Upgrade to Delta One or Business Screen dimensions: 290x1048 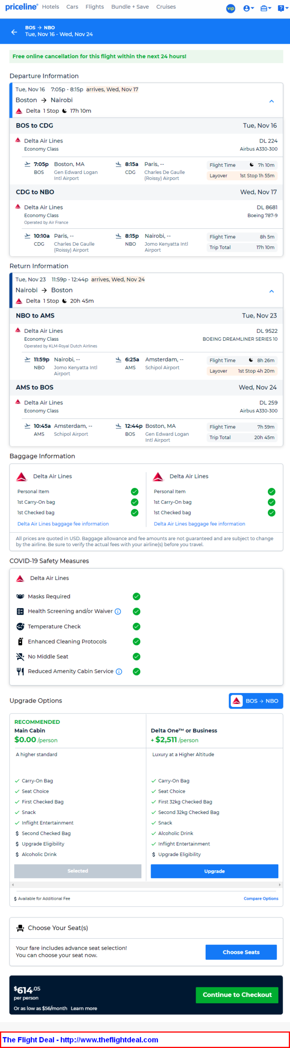coord(214,871)
